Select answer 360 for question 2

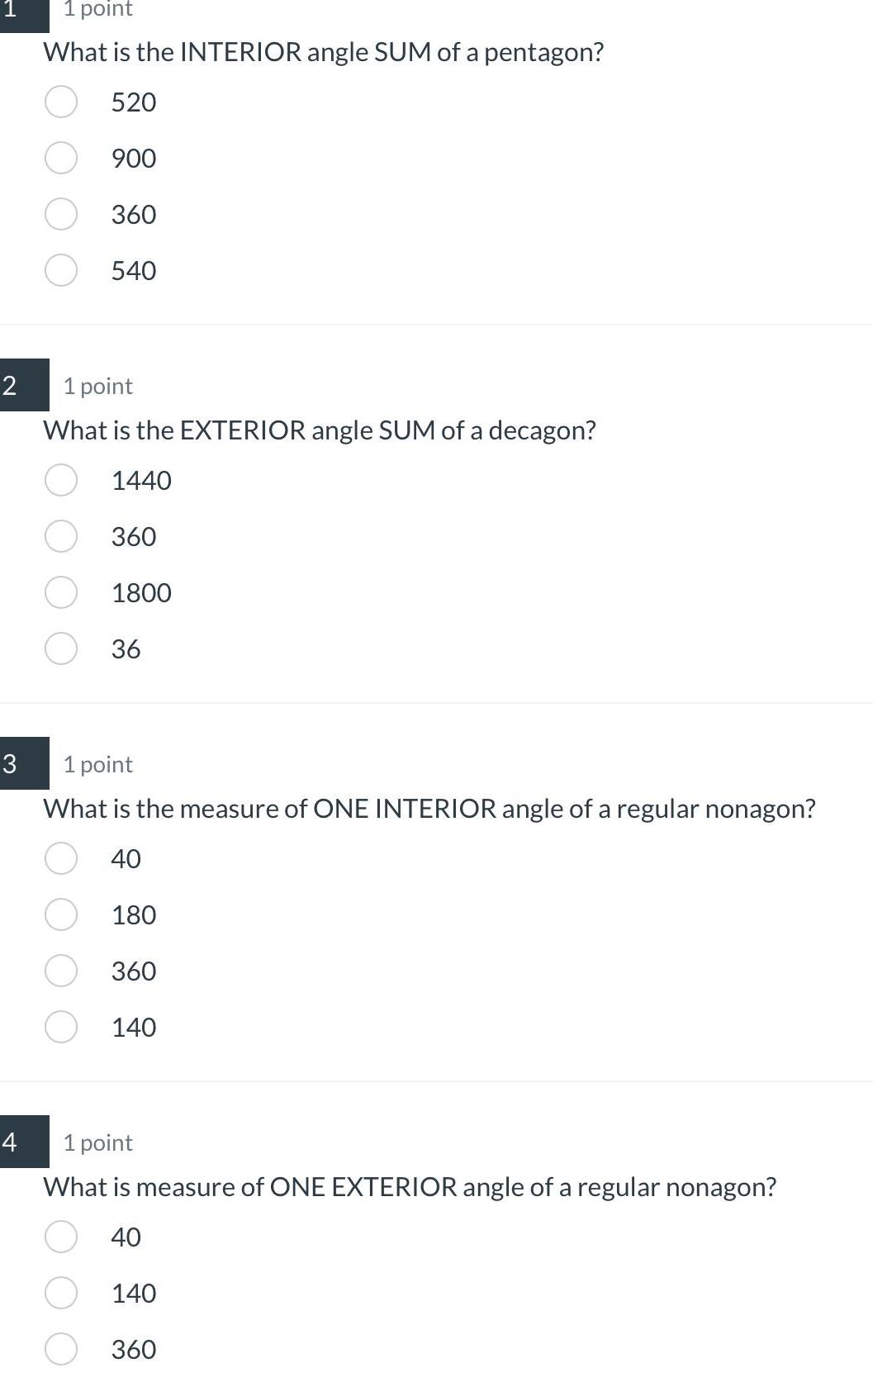pyautogui.click(x=60, y=536)
